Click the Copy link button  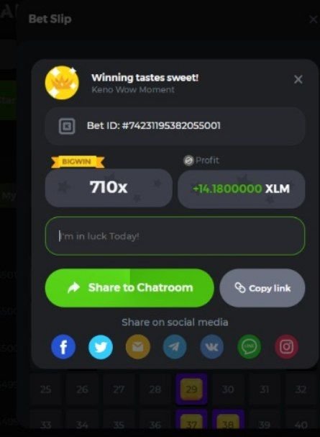pyautogui.click(x=262, y=288)
